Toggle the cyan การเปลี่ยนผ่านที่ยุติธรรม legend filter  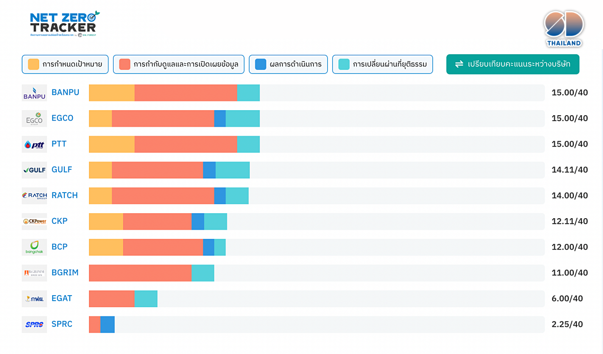(382, 64)
